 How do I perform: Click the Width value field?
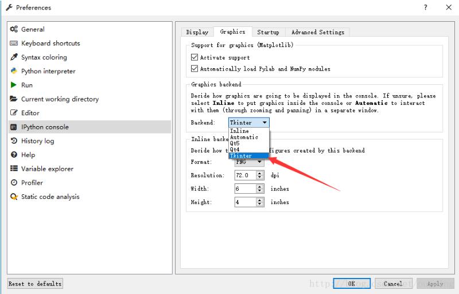pos(246,189)
